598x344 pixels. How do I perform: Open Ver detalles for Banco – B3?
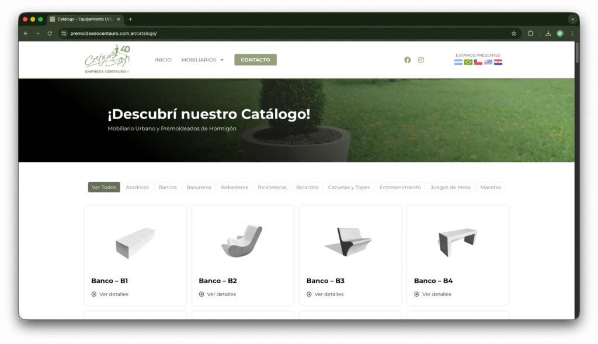(x=329, y=294)
